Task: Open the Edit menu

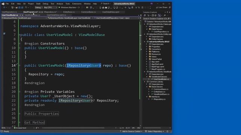Action: point(13,4)
